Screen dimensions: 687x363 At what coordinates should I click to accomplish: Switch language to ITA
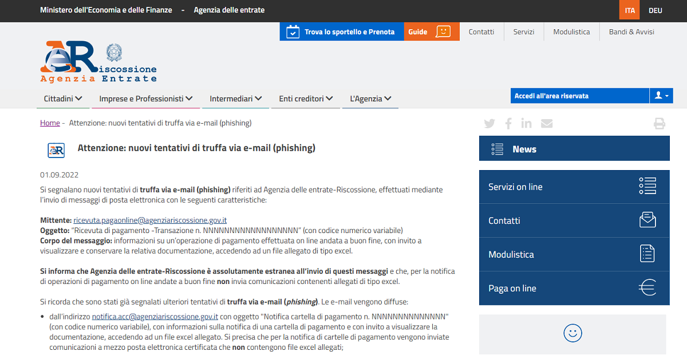630,10
